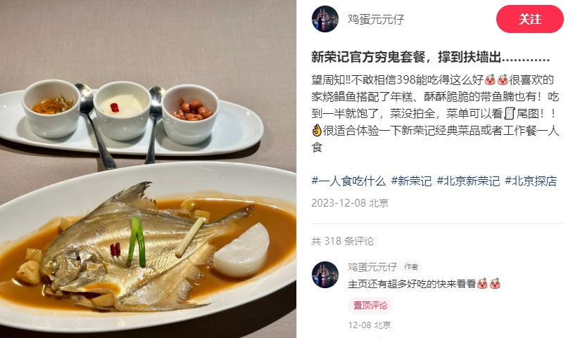Screen dimensions: 573x338
Task: Open commenter name 鸡蛋元元仔 in comments
Action: [x=372, y=267]
